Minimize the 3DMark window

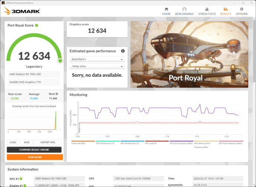(235, 3)
